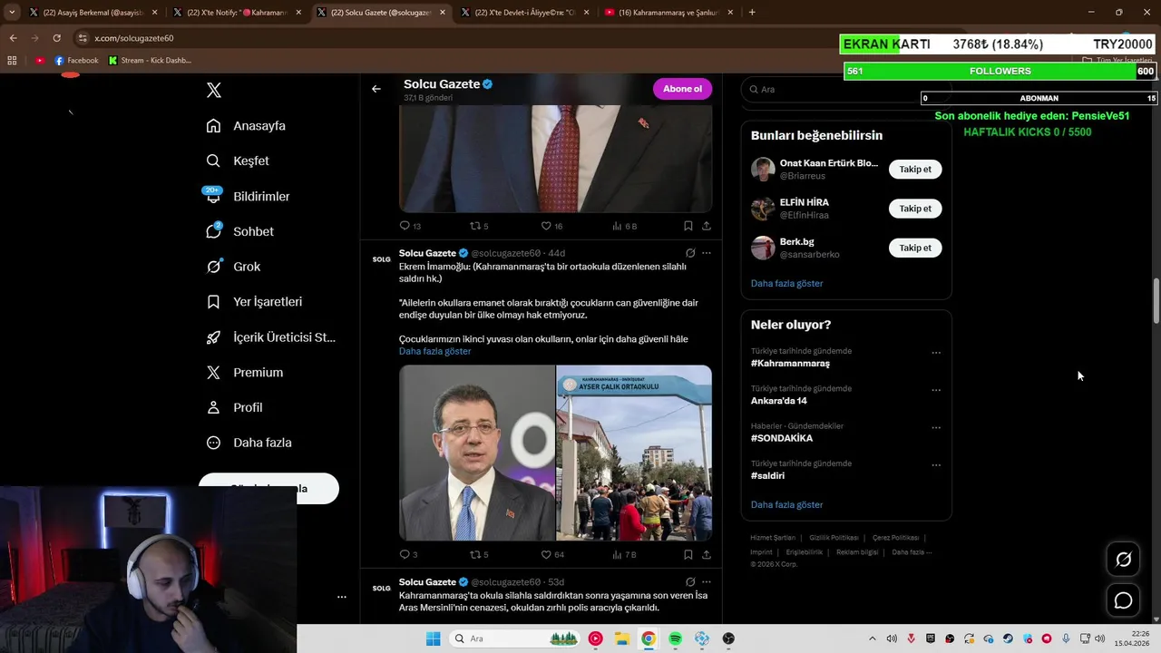This screenshot has width=1161, height=653.
Task: Open Grok explain icon on 44d tweet
Action: click(x=690, y=253)
